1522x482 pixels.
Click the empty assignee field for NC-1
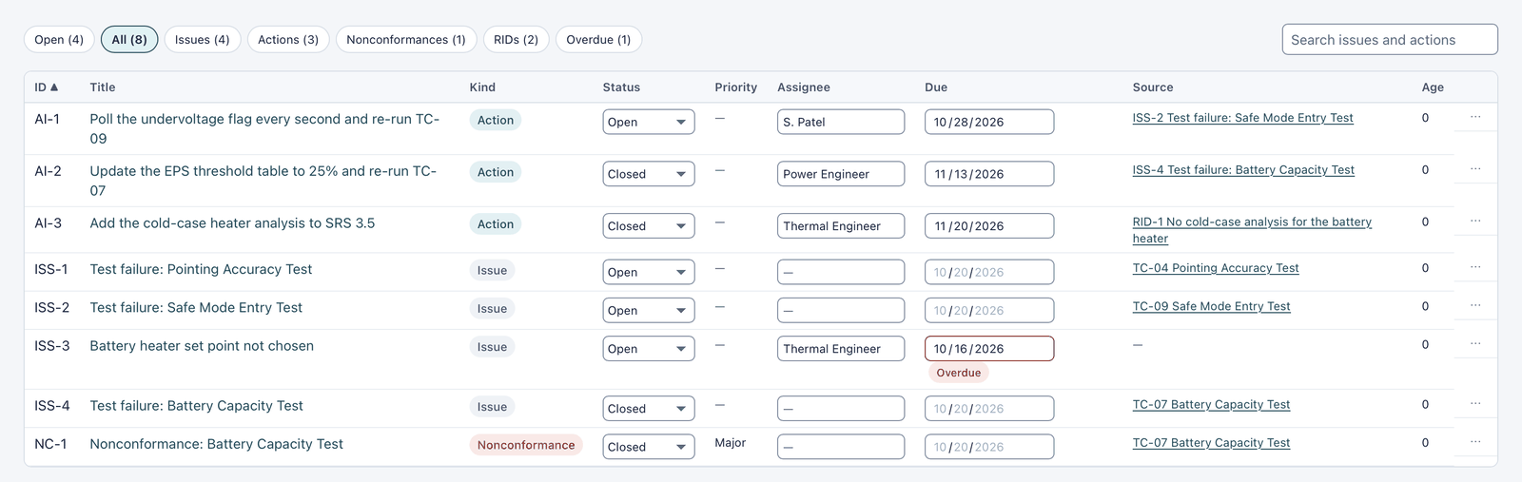[x=841, y=447]
